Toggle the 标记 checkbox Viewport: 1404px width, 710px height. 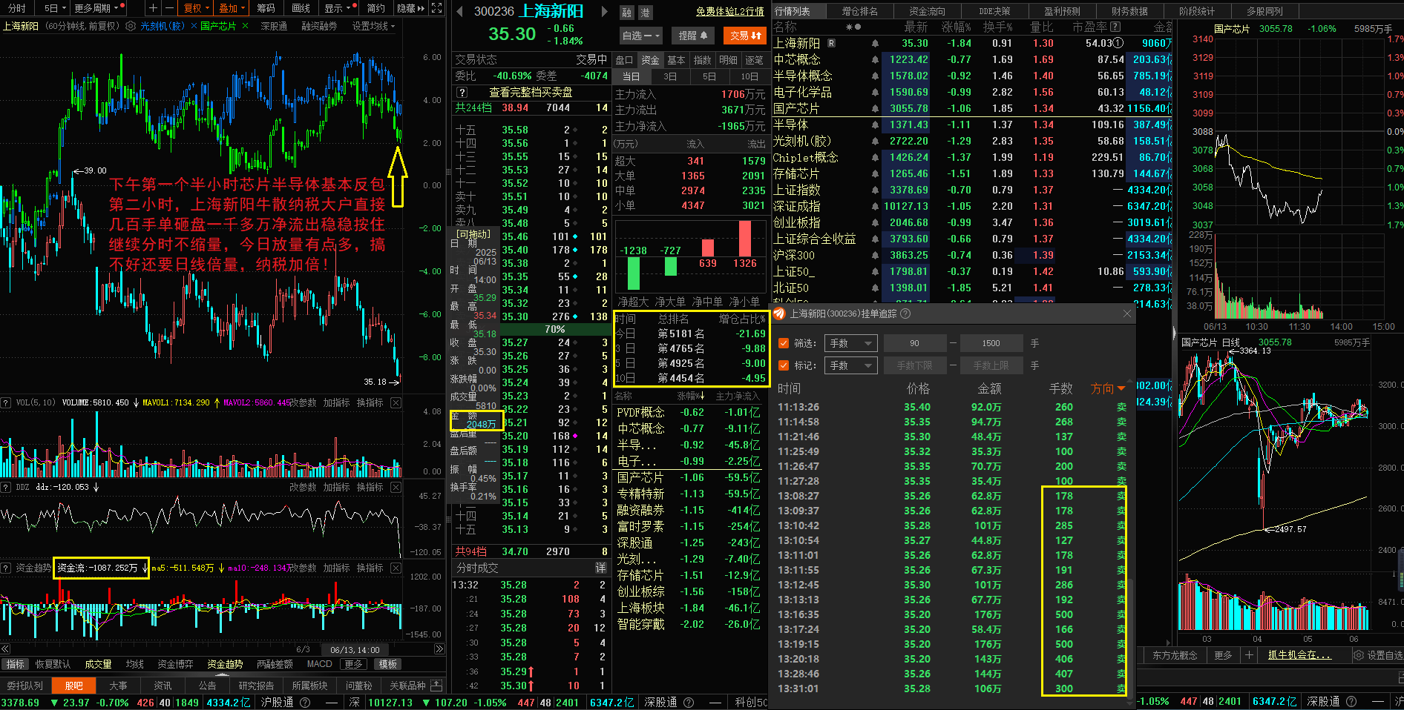[x=784, y=365]
